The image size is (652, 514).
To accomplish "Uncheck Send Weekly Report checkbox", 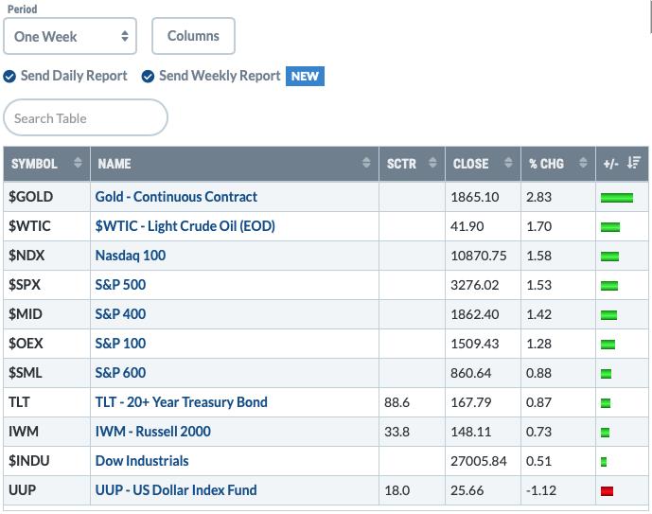I will (x=148, y=76).
